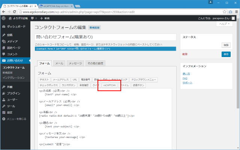Insert a reCAPTCHA tag

pos(109,85)
